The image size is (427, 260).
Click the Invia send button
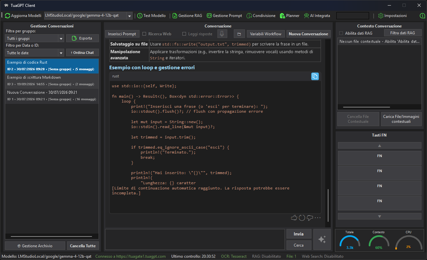tap(299, 234)
